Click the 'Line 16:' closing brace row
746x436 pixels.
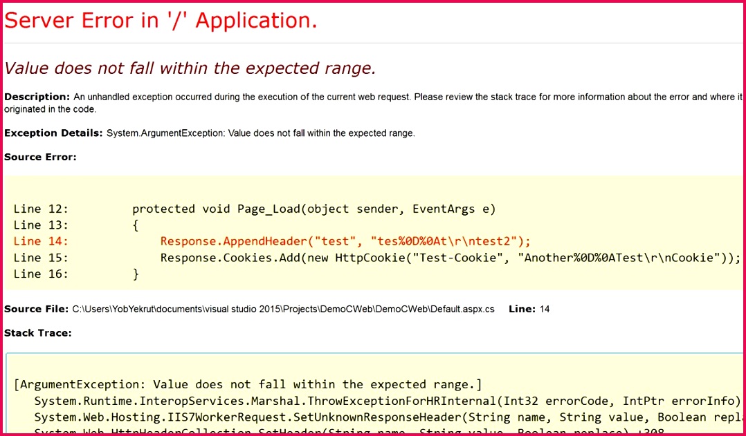pyautogui.click(x=76, y=274)
